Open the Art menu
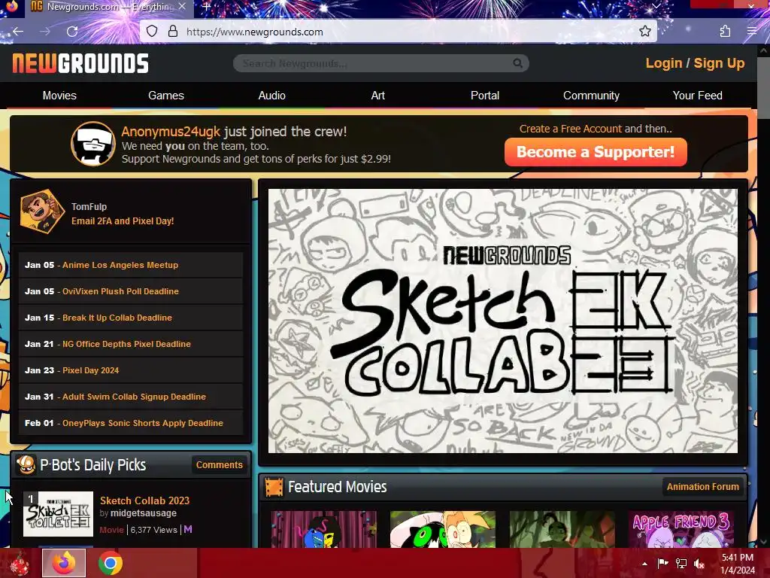 coord(378,96)
